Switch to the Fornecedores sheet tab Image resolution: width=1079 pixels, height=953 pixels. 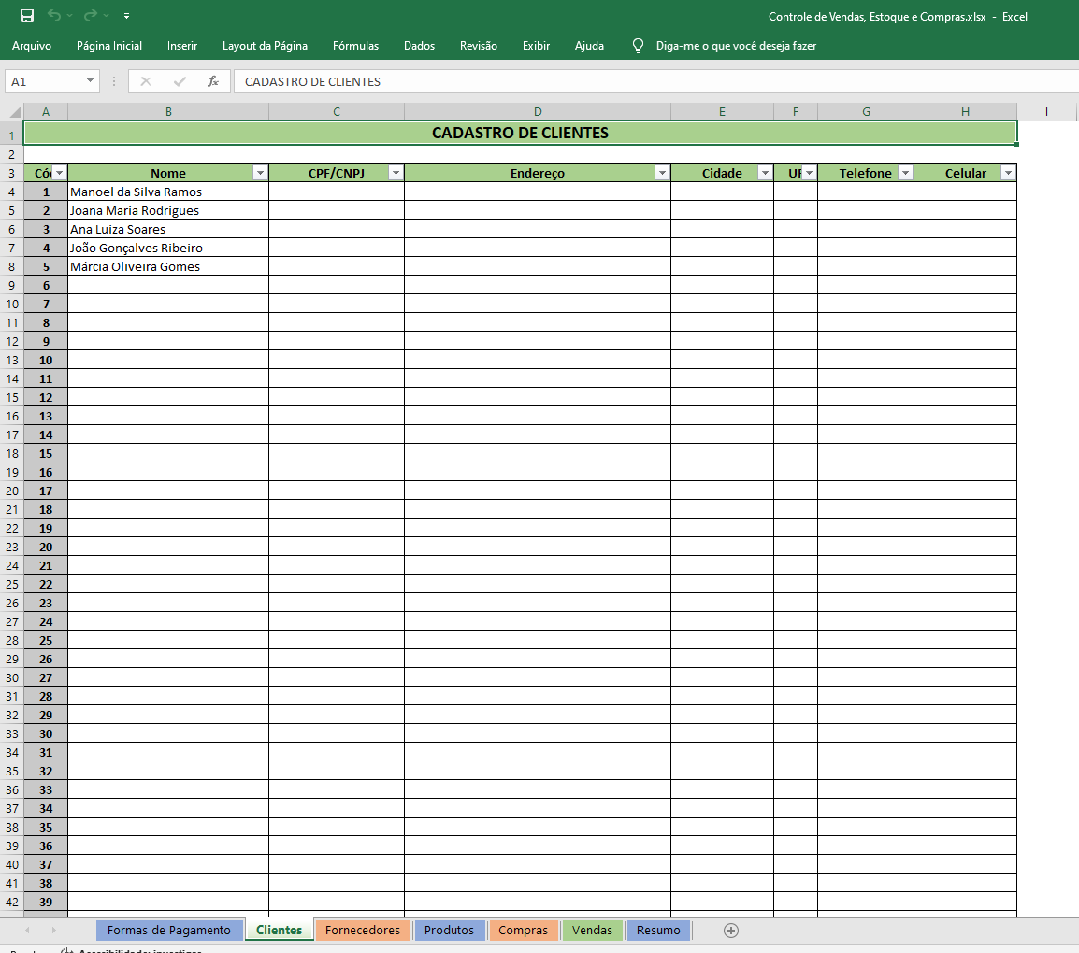coord(362,930)
